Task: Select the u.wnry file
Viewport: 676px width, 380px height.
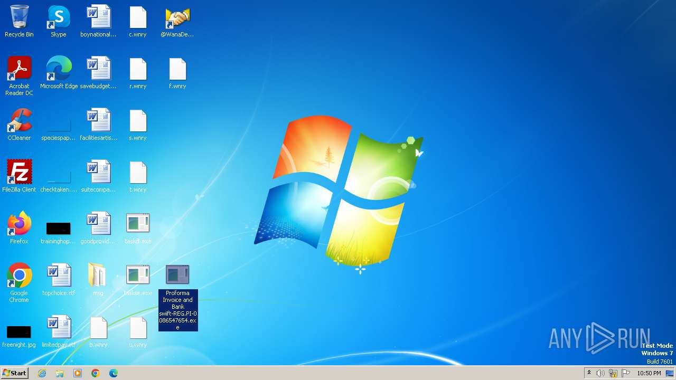Action: [x=138, y=331]
